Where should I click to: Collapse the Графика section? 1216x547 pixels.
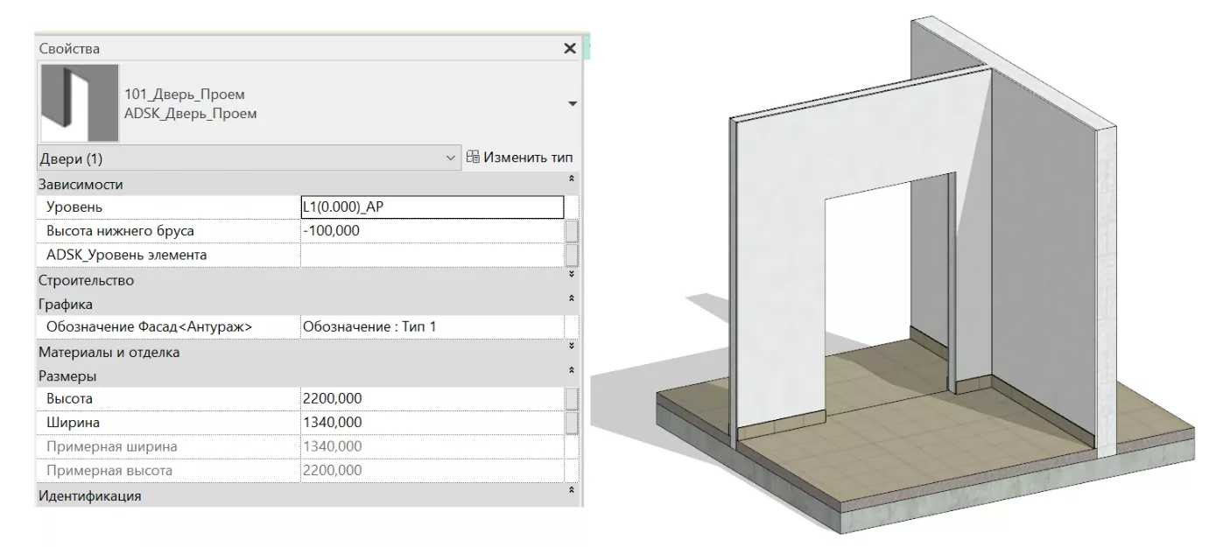point(572,299)
